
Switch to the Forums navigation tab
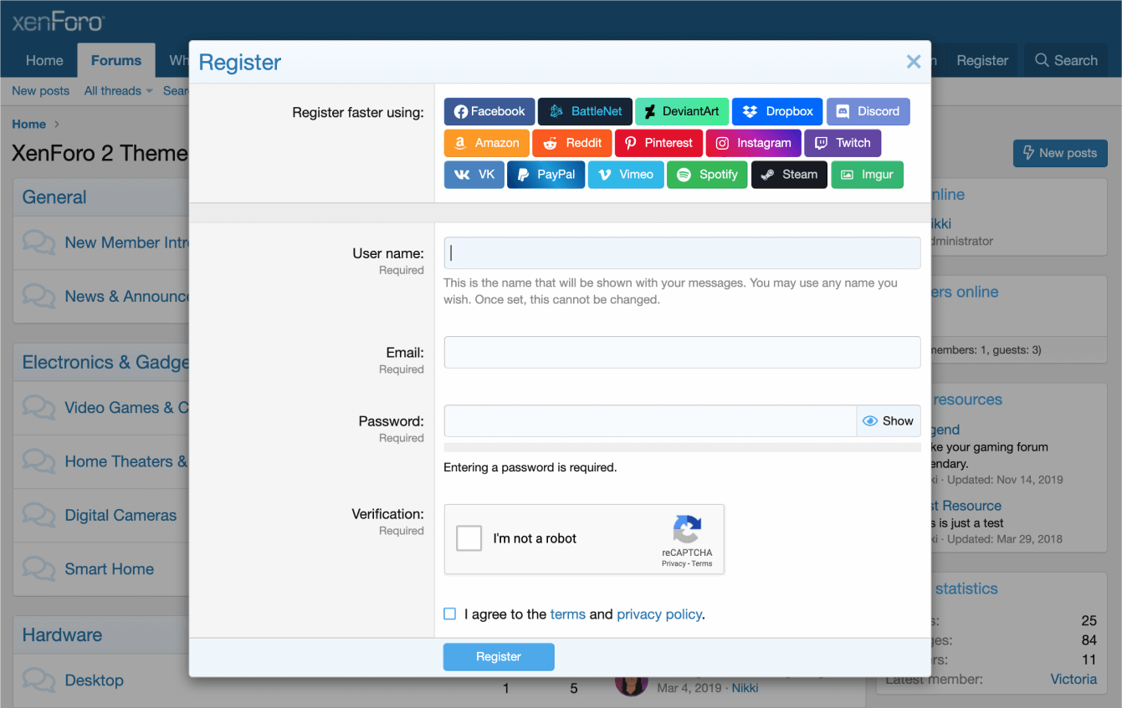point(116,60)
